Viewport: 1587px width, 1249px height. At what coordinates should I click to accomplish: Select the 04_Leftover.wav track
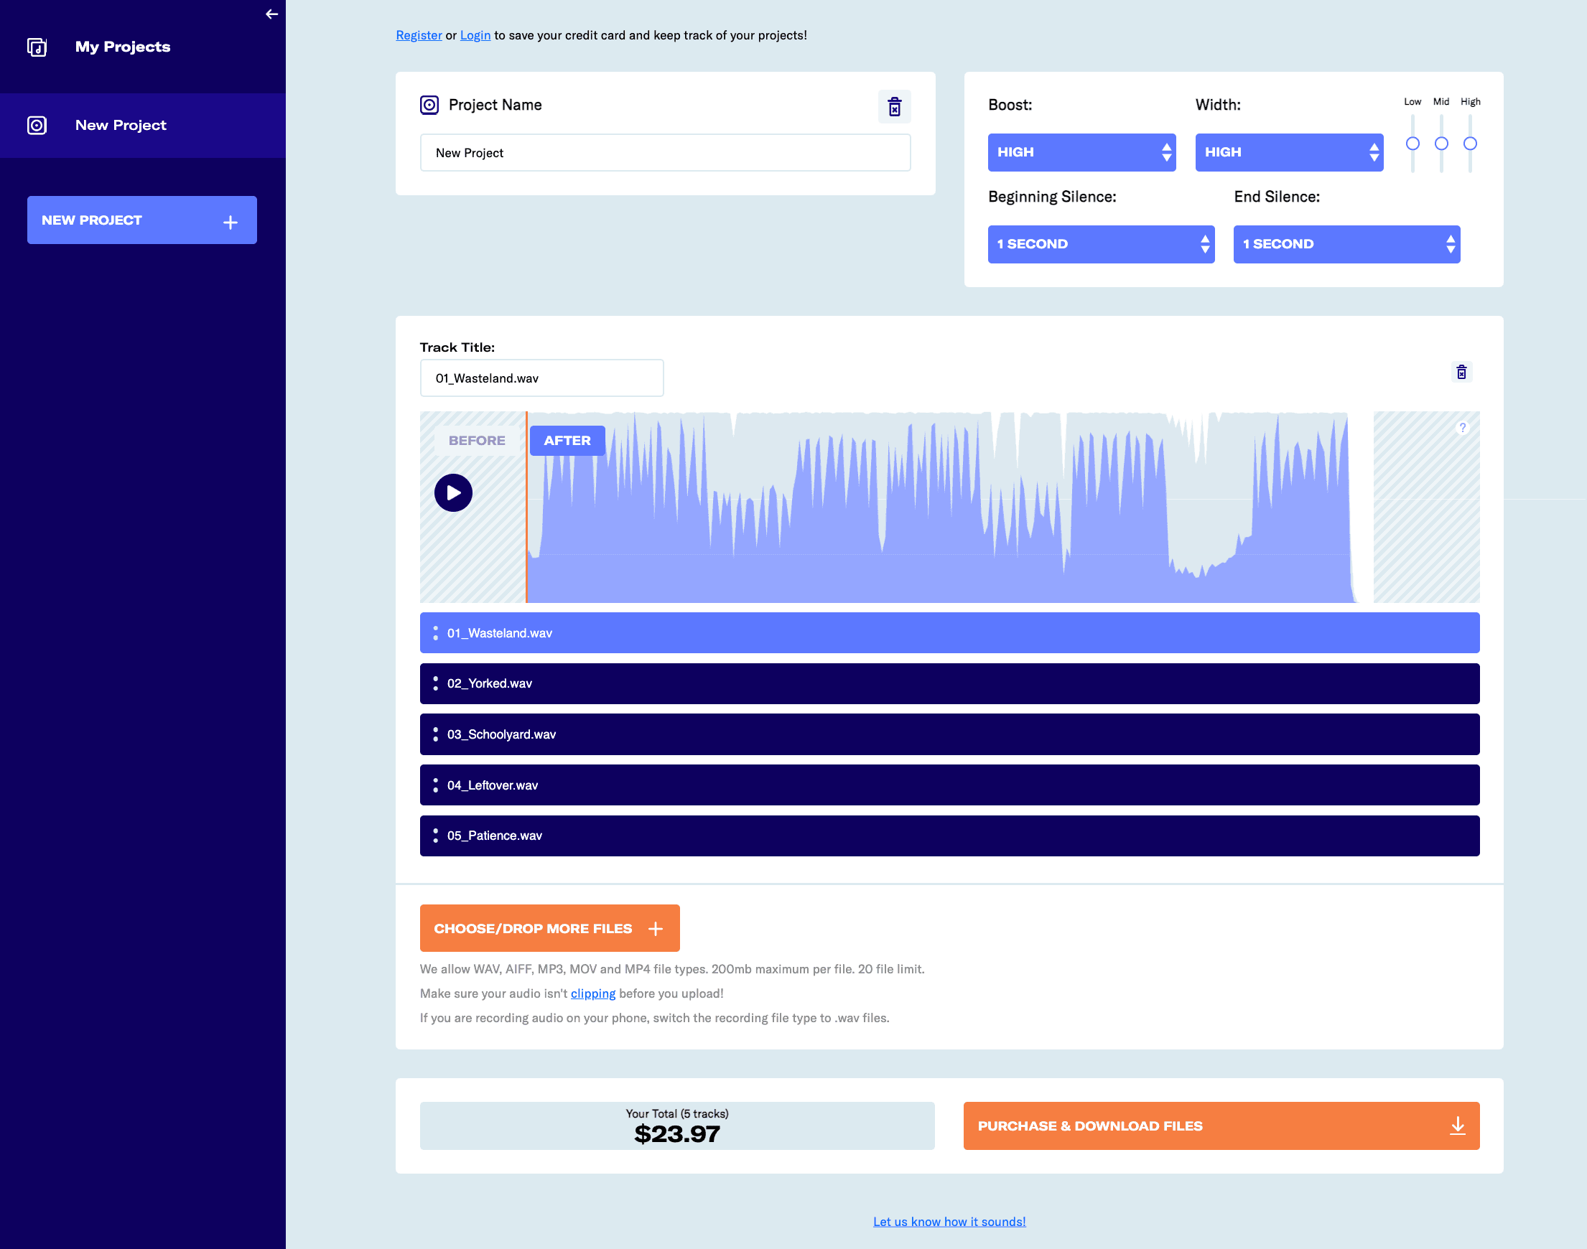[949, 785]
